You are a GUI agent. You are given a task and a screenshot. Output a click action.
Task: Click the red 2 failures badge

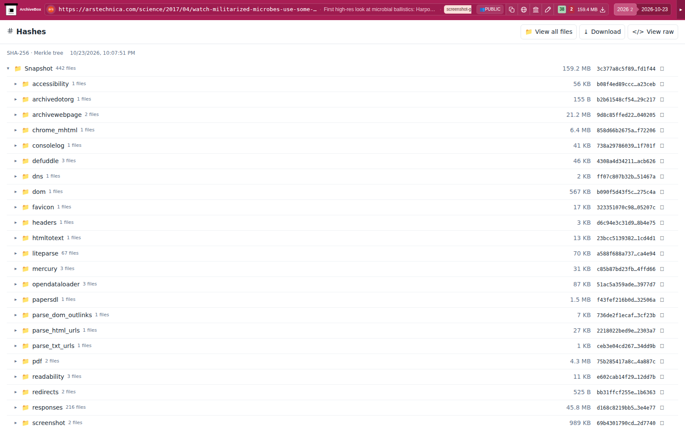pyautogui.click(x=572, y=9)
